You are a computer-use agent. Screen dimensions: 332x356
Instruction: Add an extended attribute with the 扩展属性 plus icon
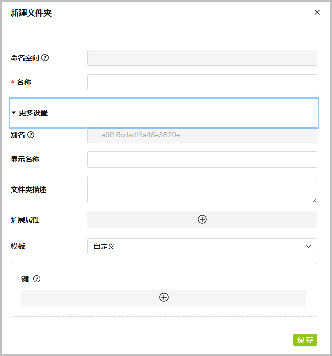coord(202,219)
